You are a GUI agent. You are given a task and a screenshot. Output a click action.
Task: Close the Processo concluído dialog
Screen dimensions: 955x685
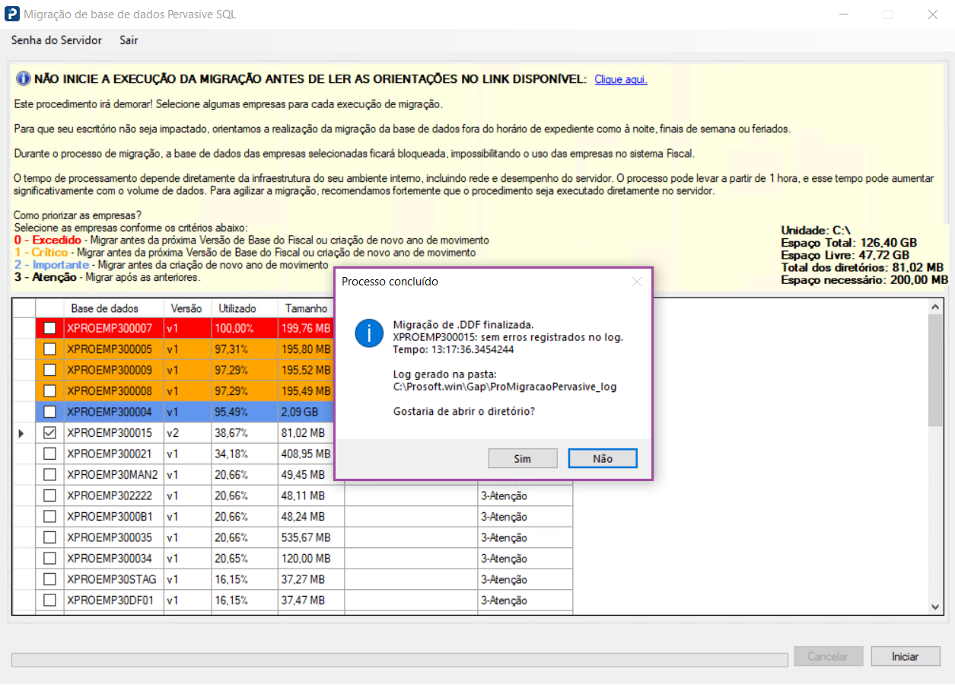pos(637,282)
